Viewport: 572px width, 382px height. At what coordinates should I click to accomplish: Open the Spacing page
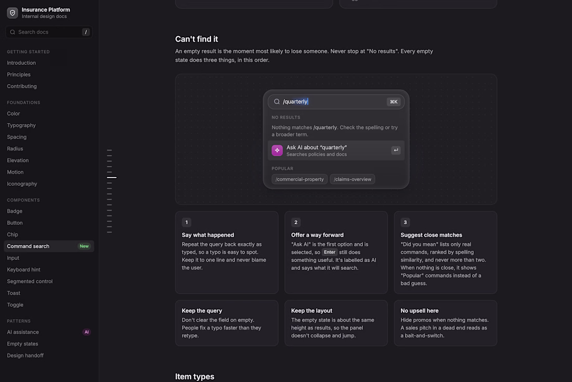click(17, 137)
